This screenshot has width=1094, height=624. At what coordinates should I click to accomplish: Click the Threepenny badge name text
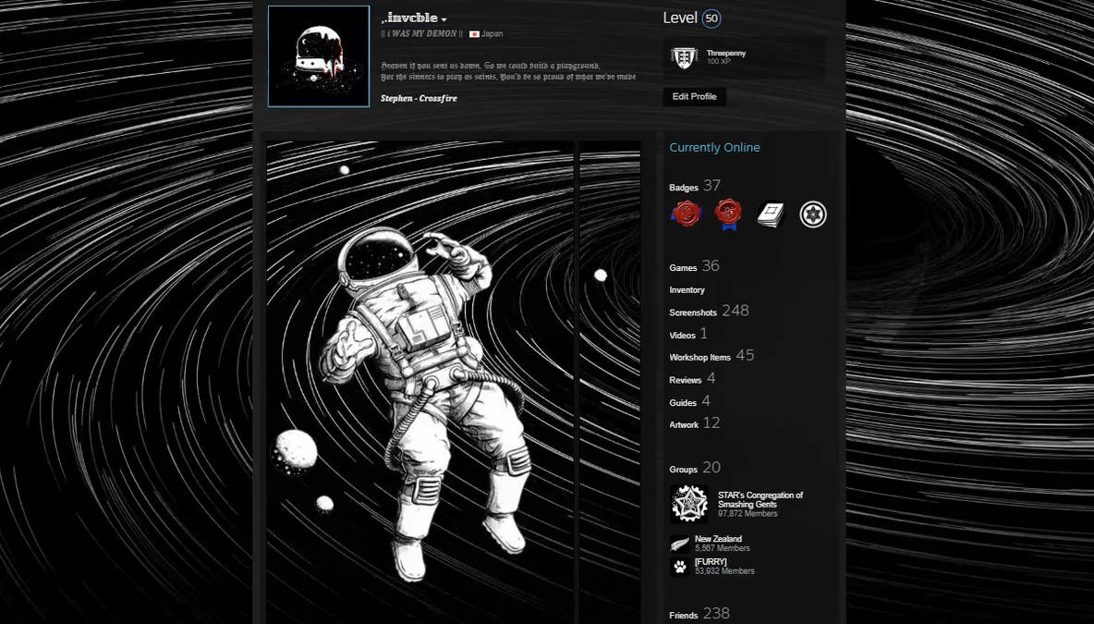coord(725,53)
